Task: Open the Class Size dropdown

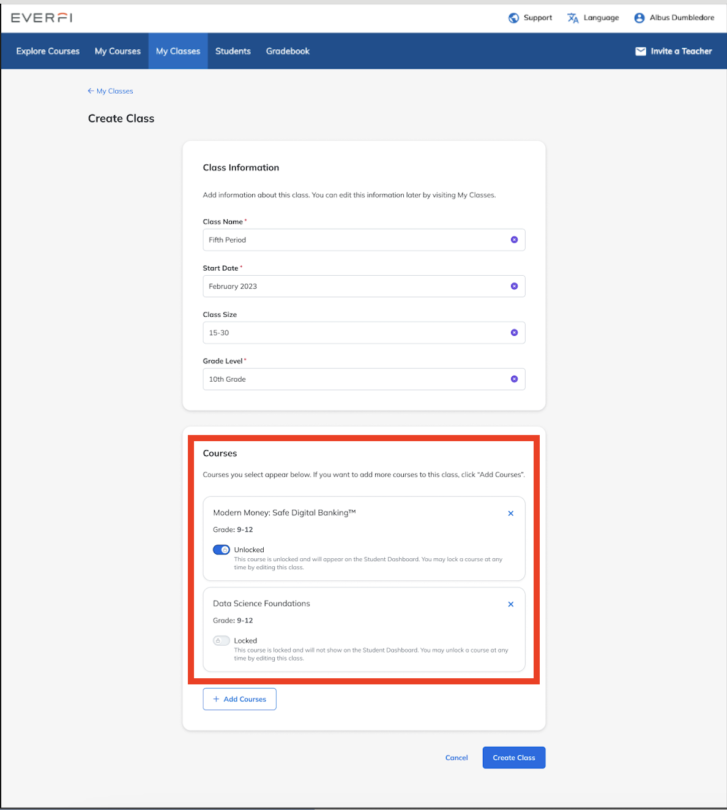Action: [364, 333]
